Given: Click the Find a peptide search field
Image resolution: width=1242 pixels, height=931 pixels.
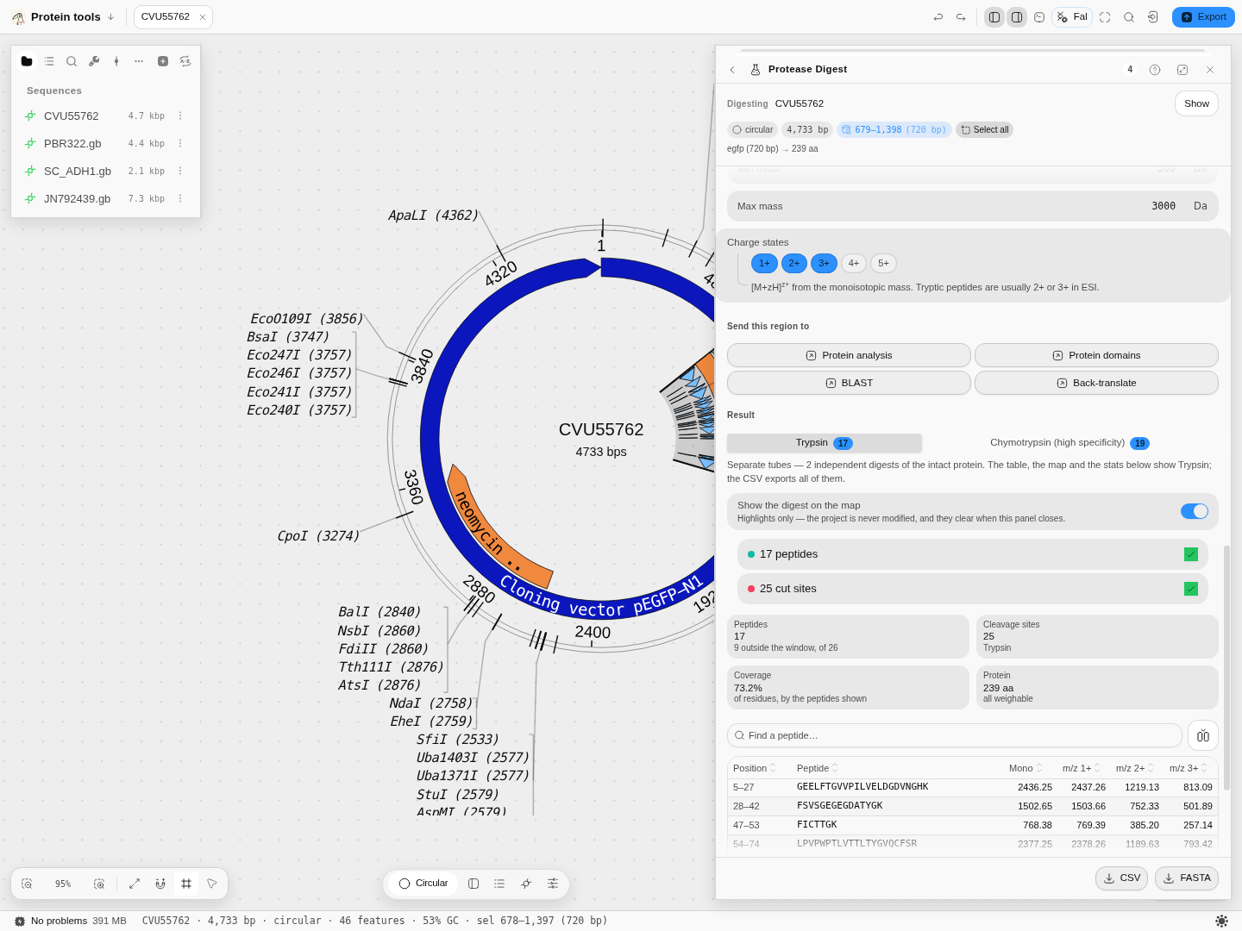Looking at the screenshot, I should pyautogui.click(x=955, y=735).
